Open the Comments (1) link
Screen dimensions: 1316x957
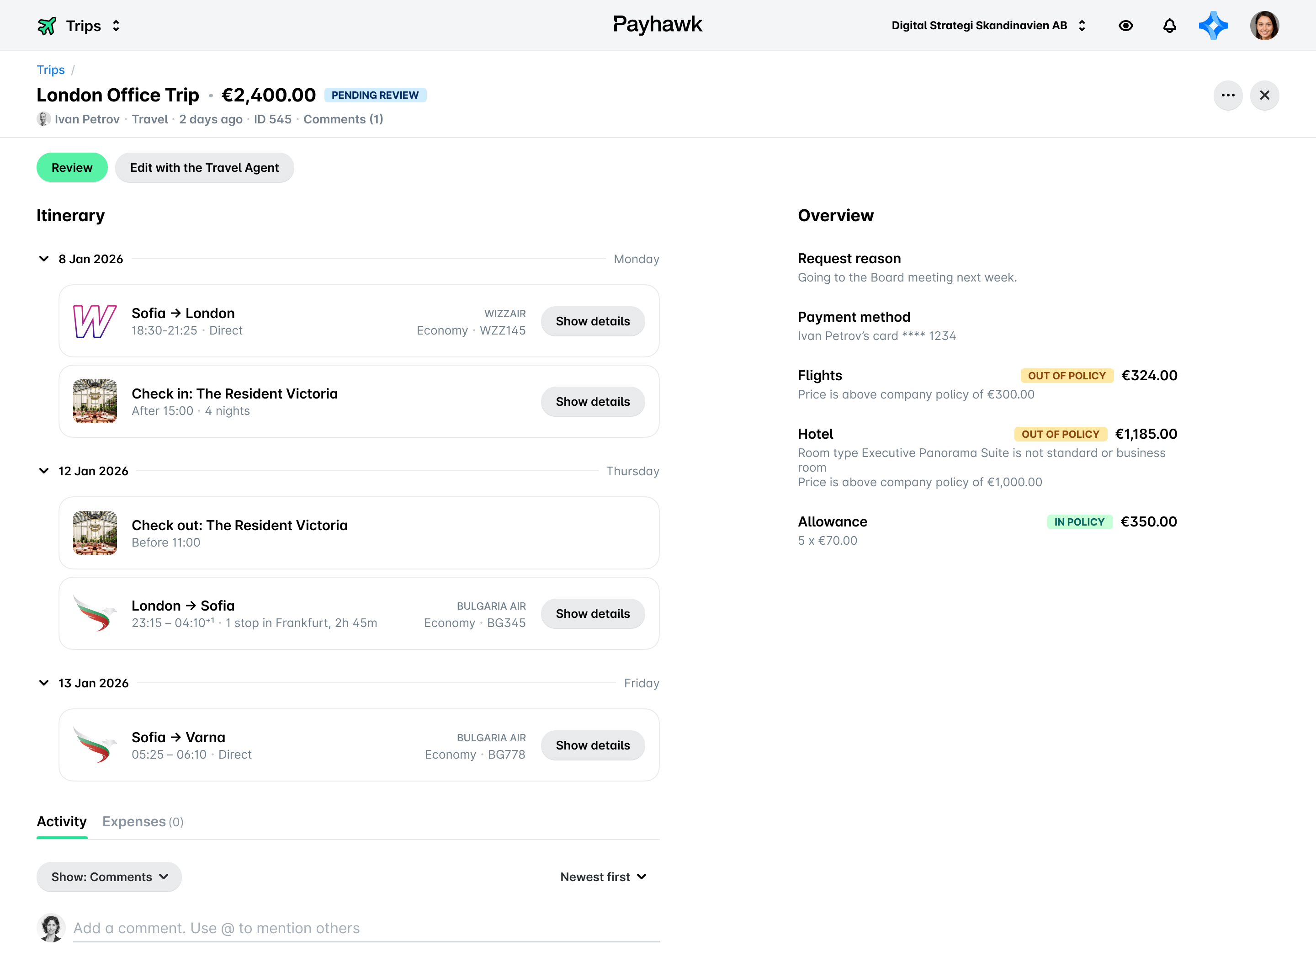[343, 119]
